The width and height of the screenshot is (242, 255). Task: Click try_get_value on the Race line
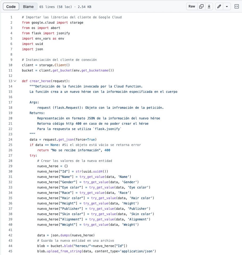(92, 193)
